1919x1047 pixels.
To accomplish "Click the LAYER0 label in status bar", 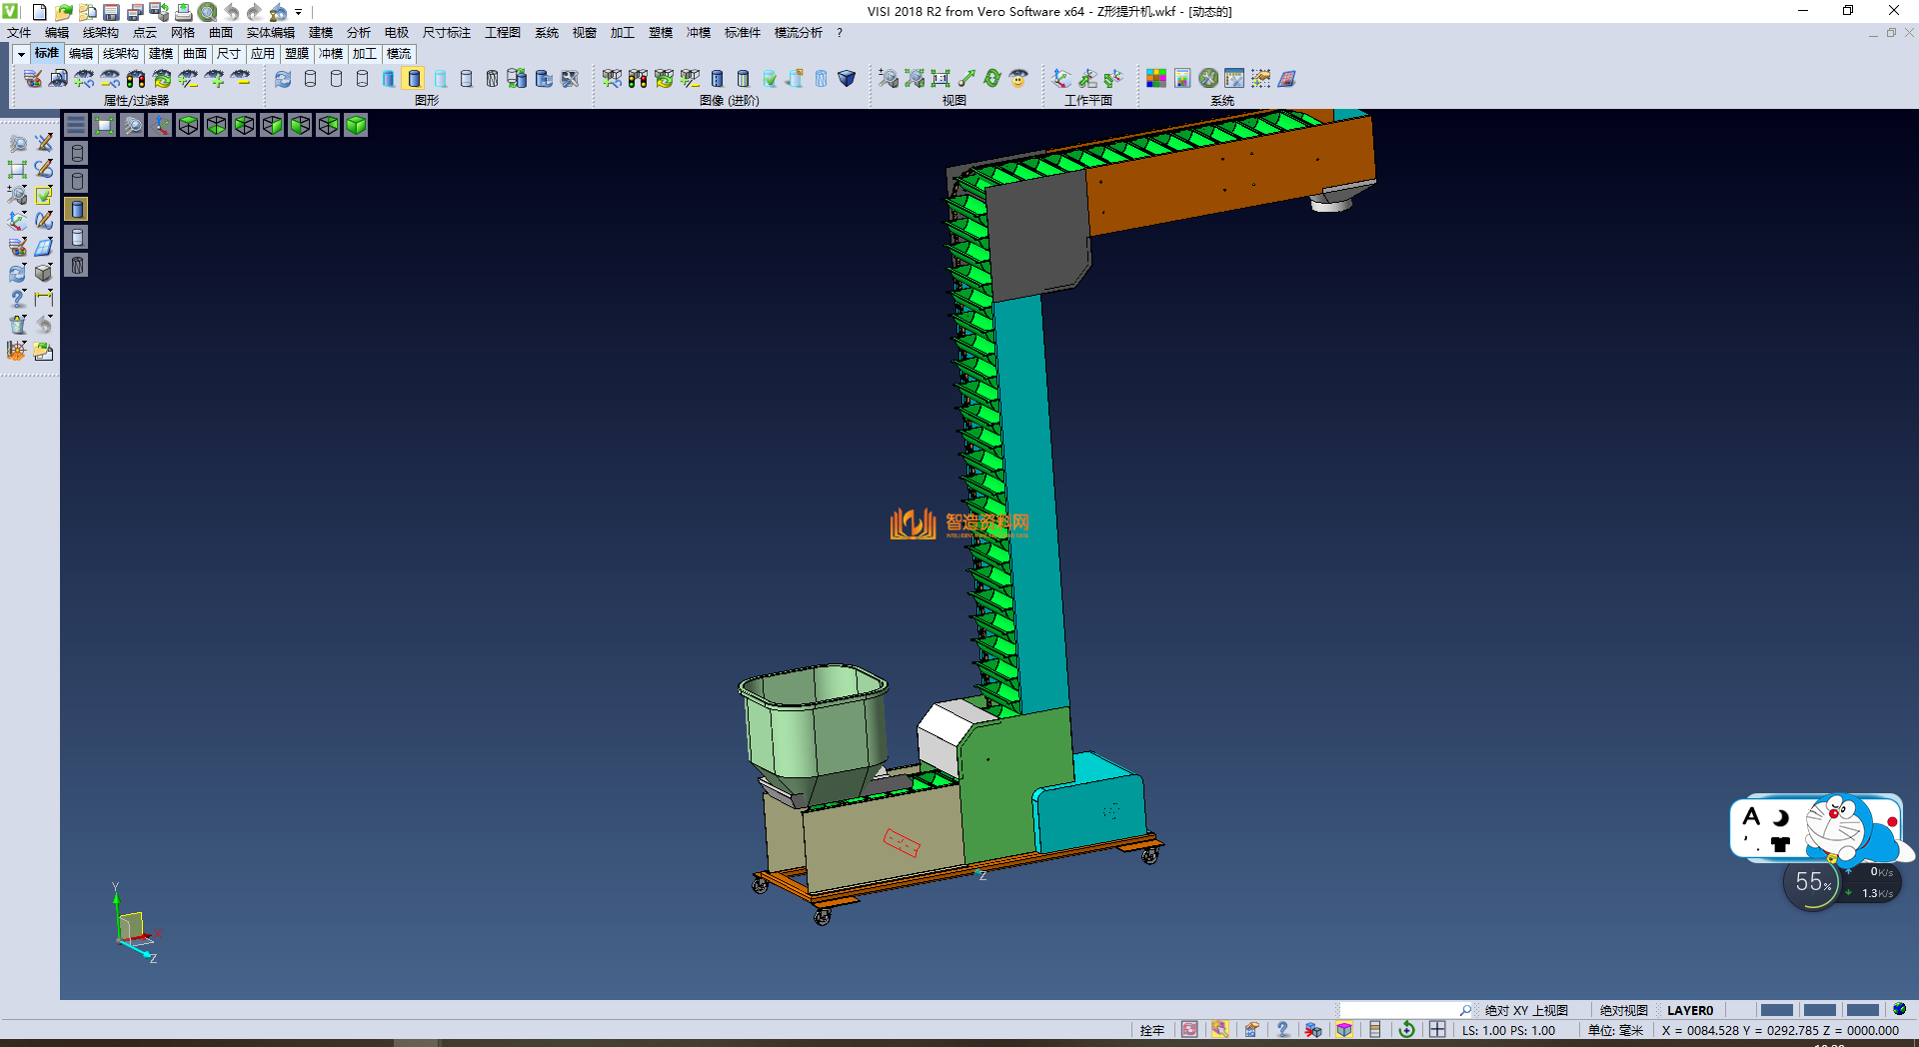I will 1689,1010.
